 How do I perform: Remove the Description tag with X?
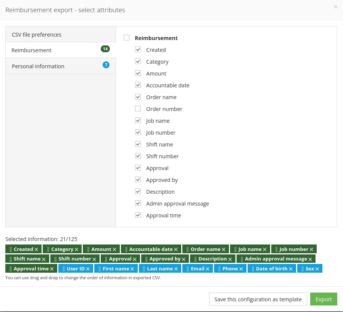click(x=230, y=259)
